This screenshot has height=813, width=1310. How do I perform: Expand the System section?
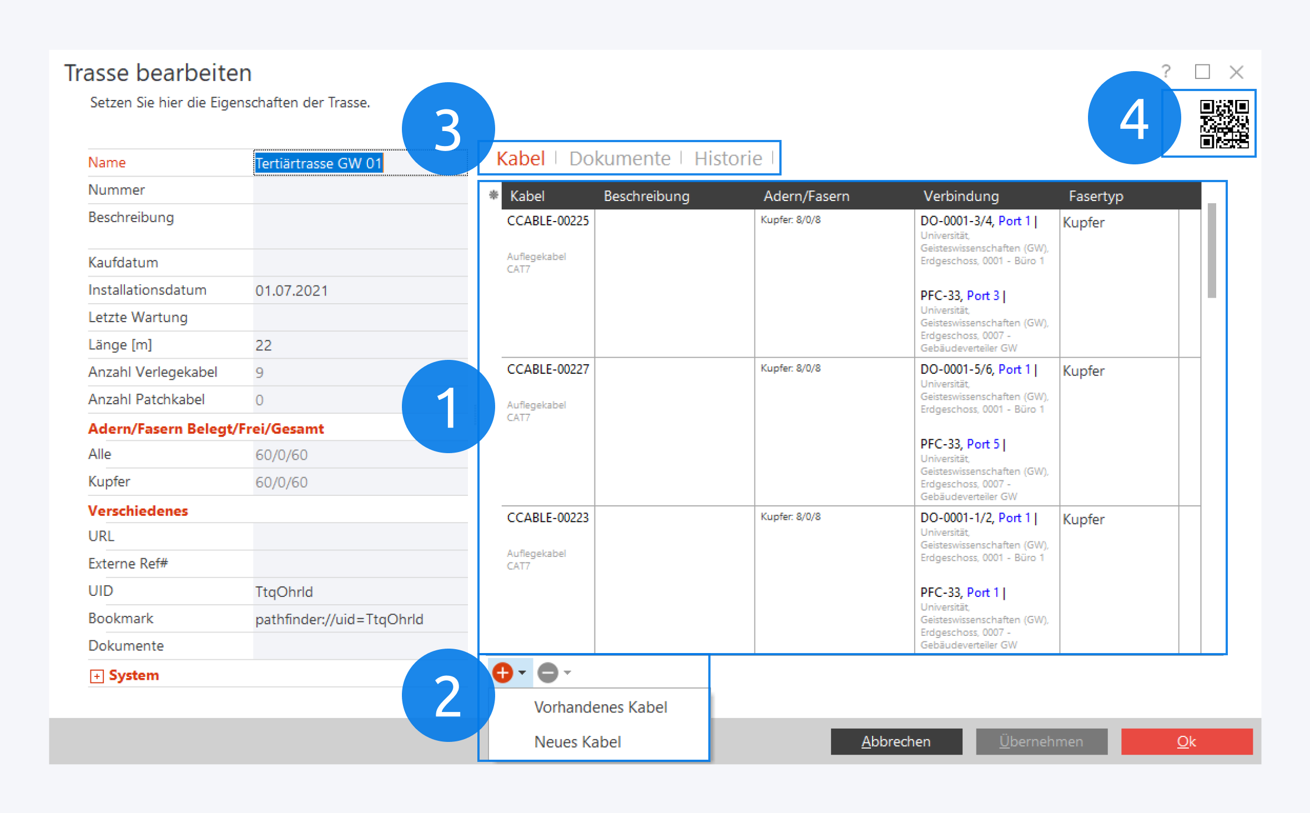(x=97, y=676)
